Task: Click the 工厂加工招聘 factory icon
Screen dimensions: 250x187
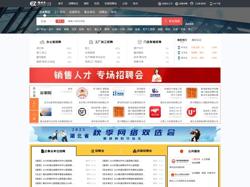Action: click(91, 42)
